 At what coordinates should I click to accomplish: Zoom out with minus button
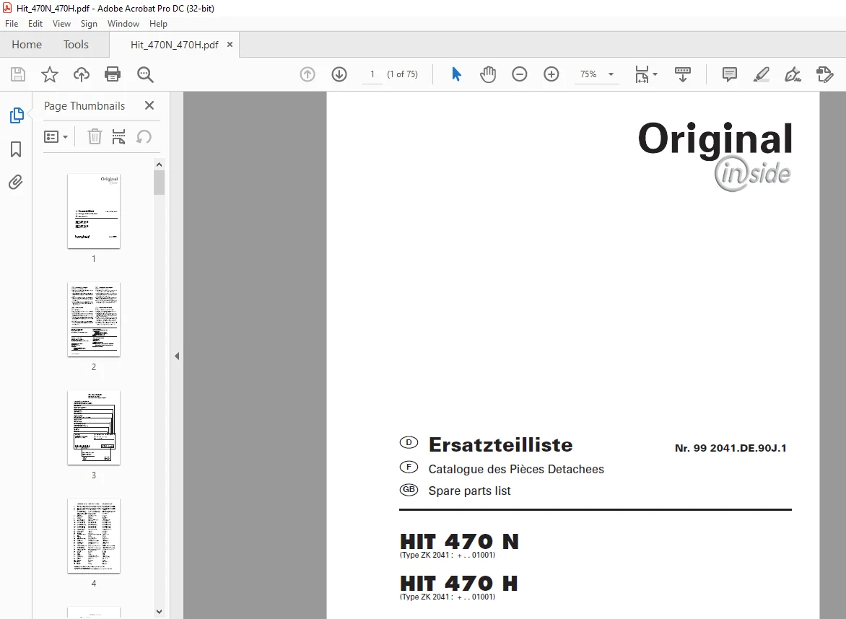pos(520,74)
